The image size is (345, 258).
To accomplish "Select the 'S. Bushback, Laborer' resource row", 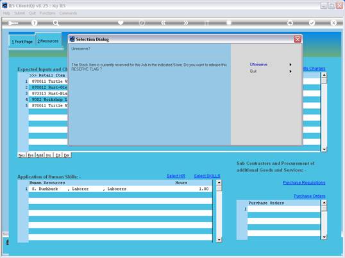I will [121, 189].
